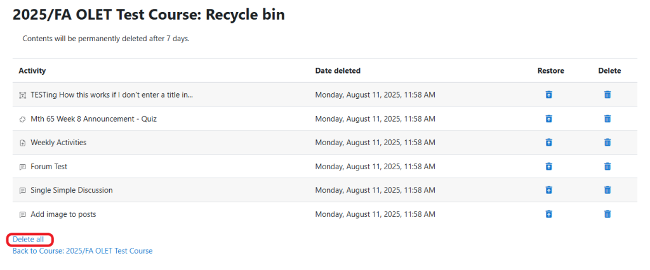Restore Mth 65 Week 8 Announcement Quiz
Viewport: 650px width, 270px height.
(549, 119)
